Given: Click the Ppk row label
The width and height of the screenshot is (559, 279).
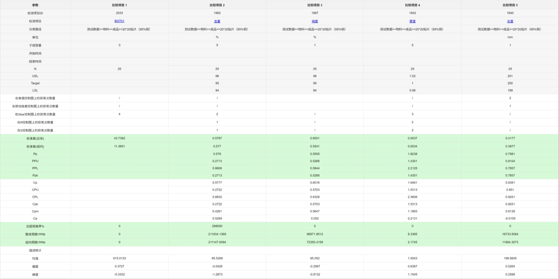Looking at the screenshot, I should (35, 176).
